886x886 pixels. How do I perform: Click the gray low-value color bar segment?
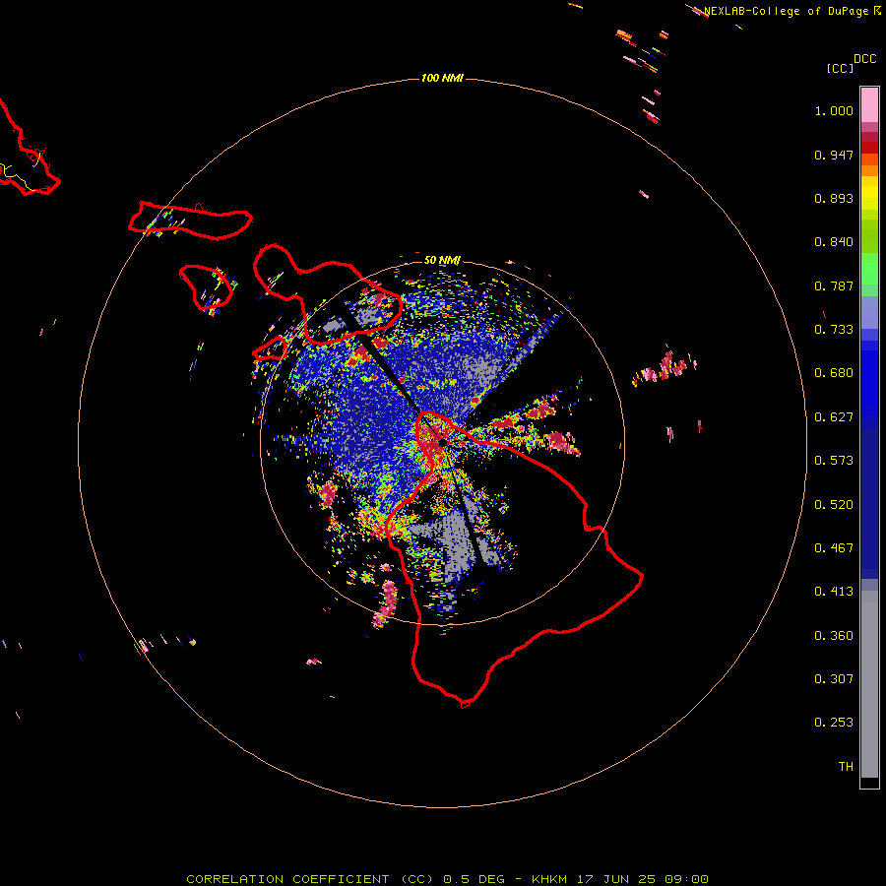click(869, 684)
